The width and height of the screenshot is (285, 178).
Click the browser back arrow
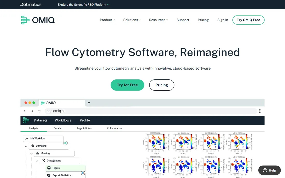tap(25, 111)
